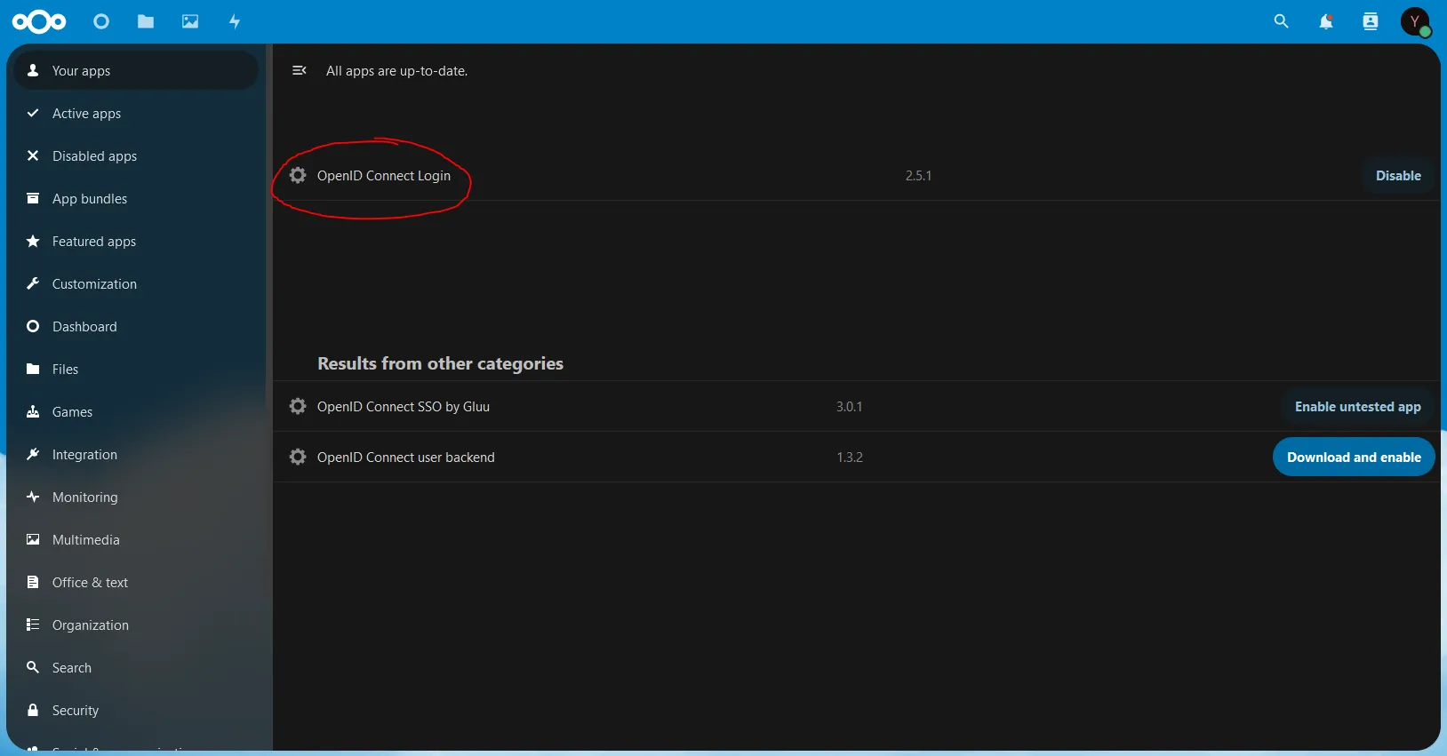Download and enable OpenID Connect user backend
1447x756 pixels.
coord(1354,457)
